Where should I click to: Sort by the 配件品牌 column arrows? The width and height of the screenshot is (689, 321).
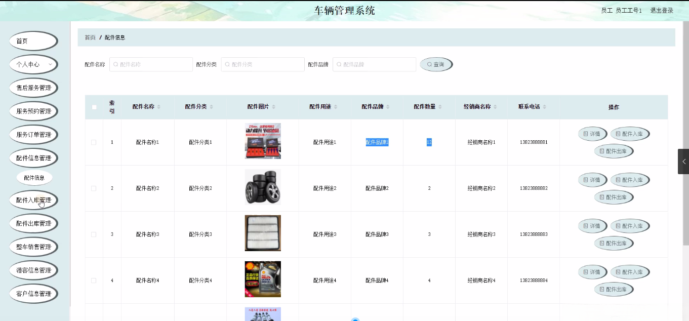(x=388, y=107)
